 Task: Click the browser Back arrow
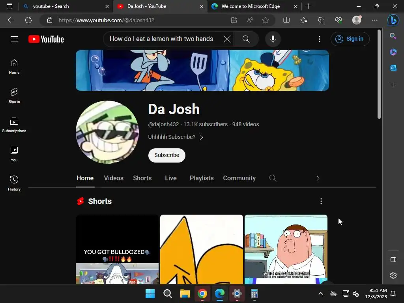11,20
